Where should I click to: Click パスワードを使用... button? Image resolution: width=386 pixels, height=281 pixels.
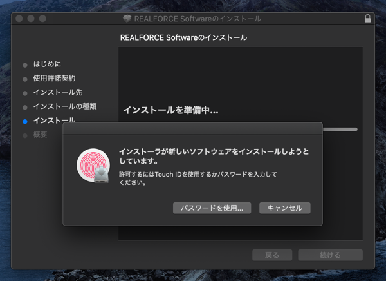pyautogui.click(x=212, y=208)
